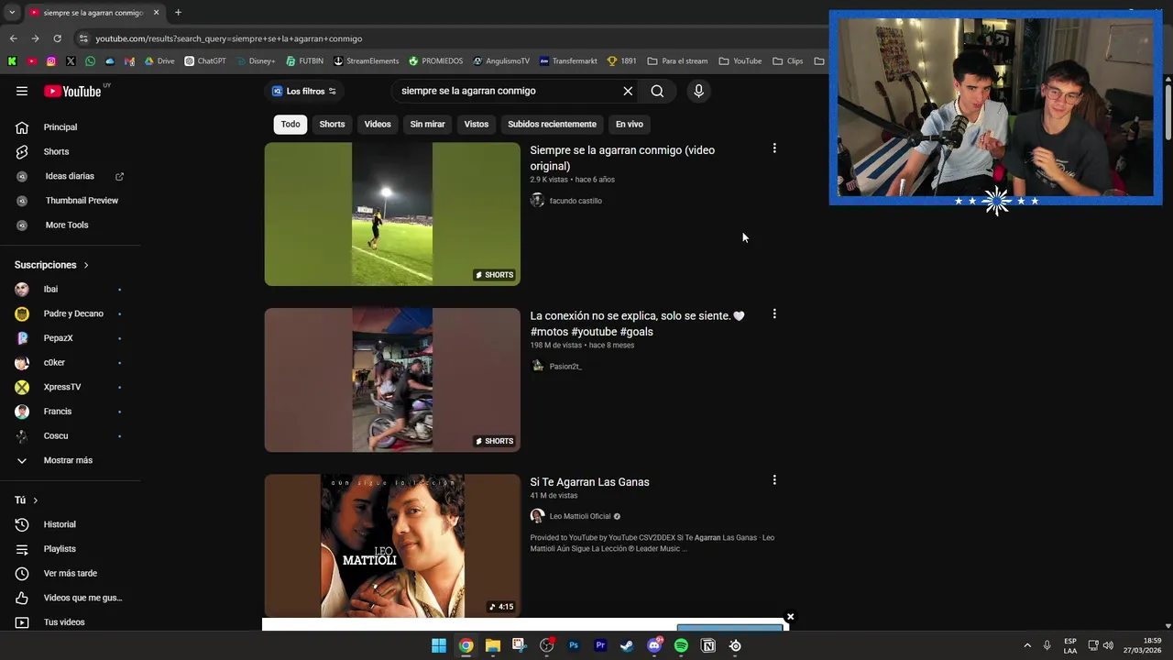Open the Pasion2t_ channel
1173x660 pixels.
(x=565, y=367)
